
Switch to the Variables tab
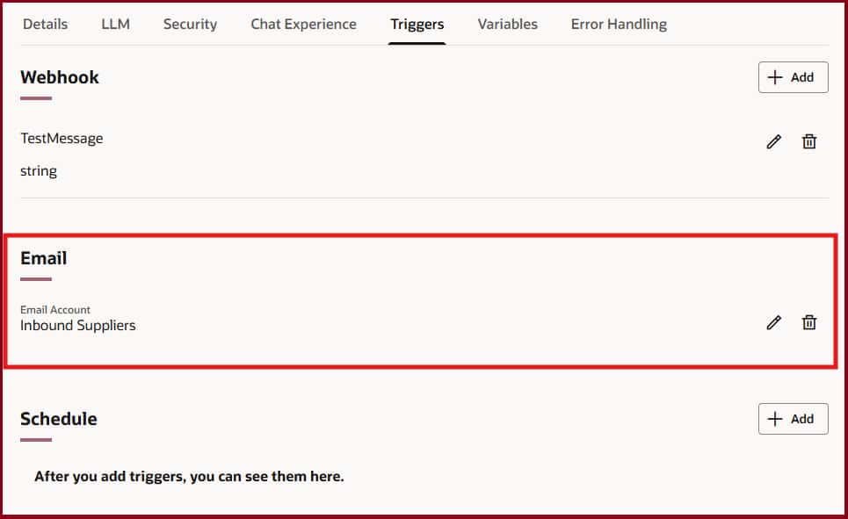507,24
